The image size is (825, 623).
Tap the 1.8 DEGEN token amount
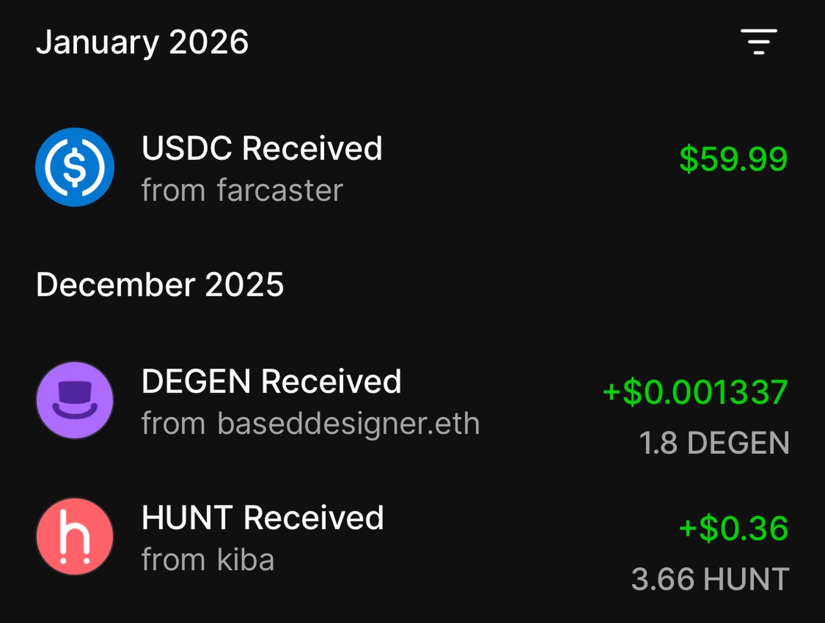[714, 443]
